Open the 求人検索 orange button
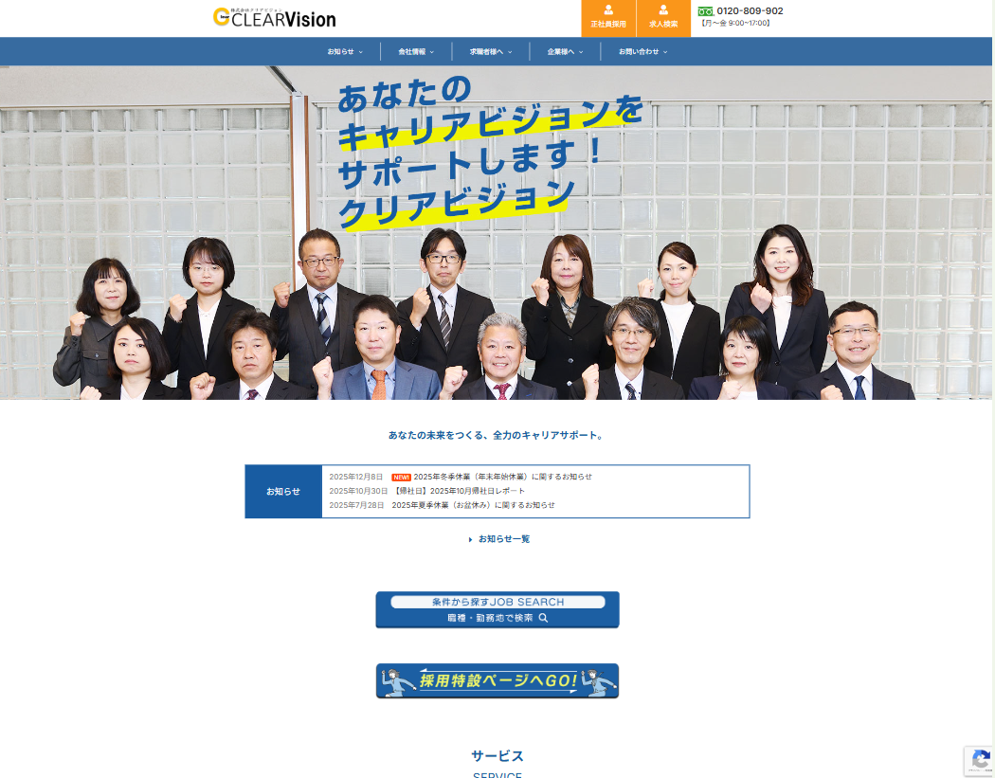This screenshot has width=995, height=778. tap(663, 18)
